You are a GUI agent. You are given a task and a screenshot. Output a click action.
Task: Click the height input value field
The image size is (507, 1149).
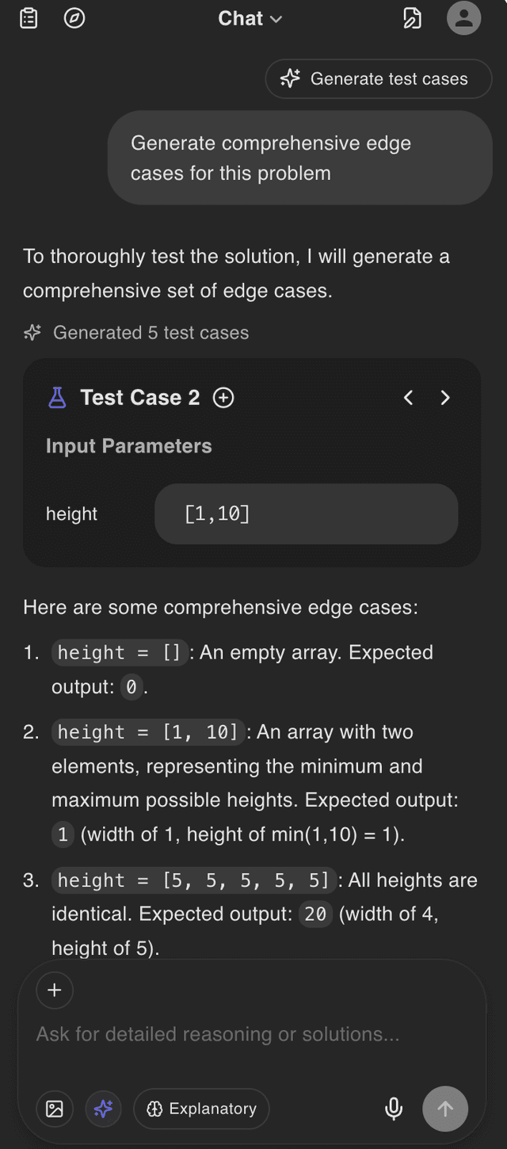point(306,513)
